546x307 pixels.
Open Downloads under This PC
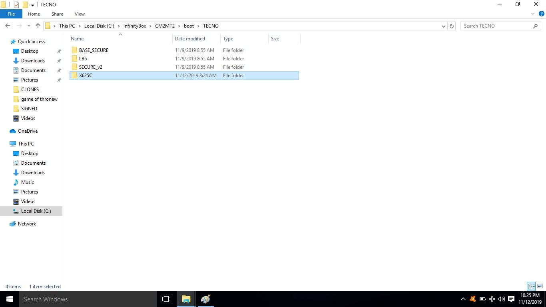(x=33, y=173)
